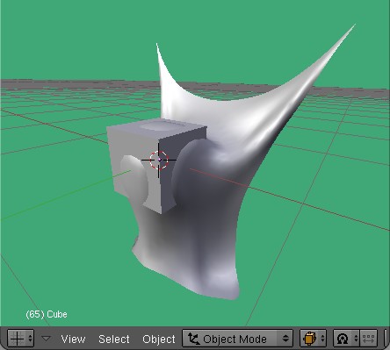Click the solid draw type cube icon
The width and height of the screenshot is (390, 350).
(x=310, y=339)
